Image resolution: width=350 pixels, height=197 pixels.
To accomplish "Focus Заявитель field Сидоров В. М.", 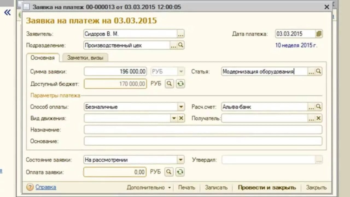I will 130,34.
